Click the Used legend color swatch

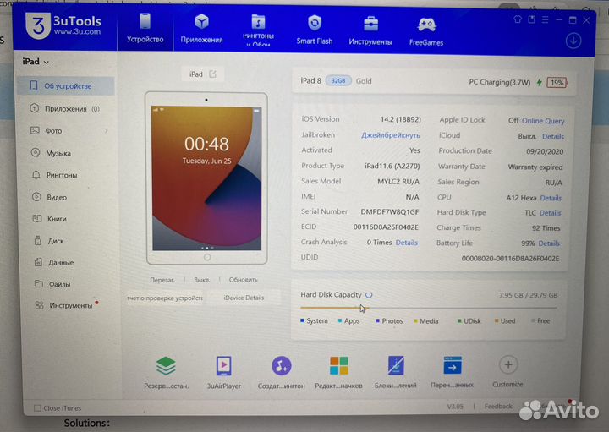tap(497, 320)
